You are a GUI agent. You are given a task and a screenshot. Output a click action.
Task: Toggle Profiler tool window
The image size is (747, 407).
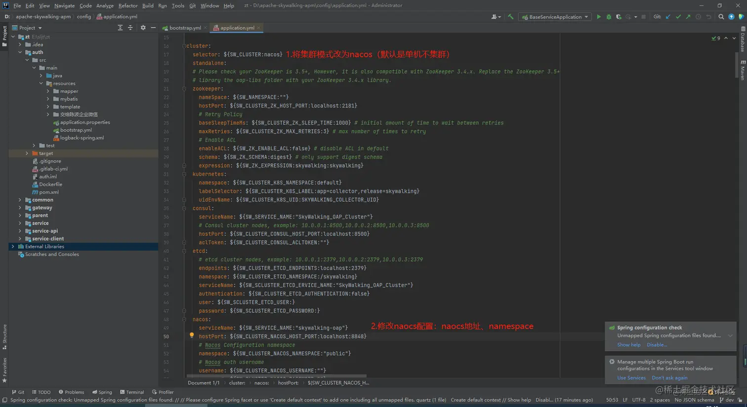click(163, 392)
